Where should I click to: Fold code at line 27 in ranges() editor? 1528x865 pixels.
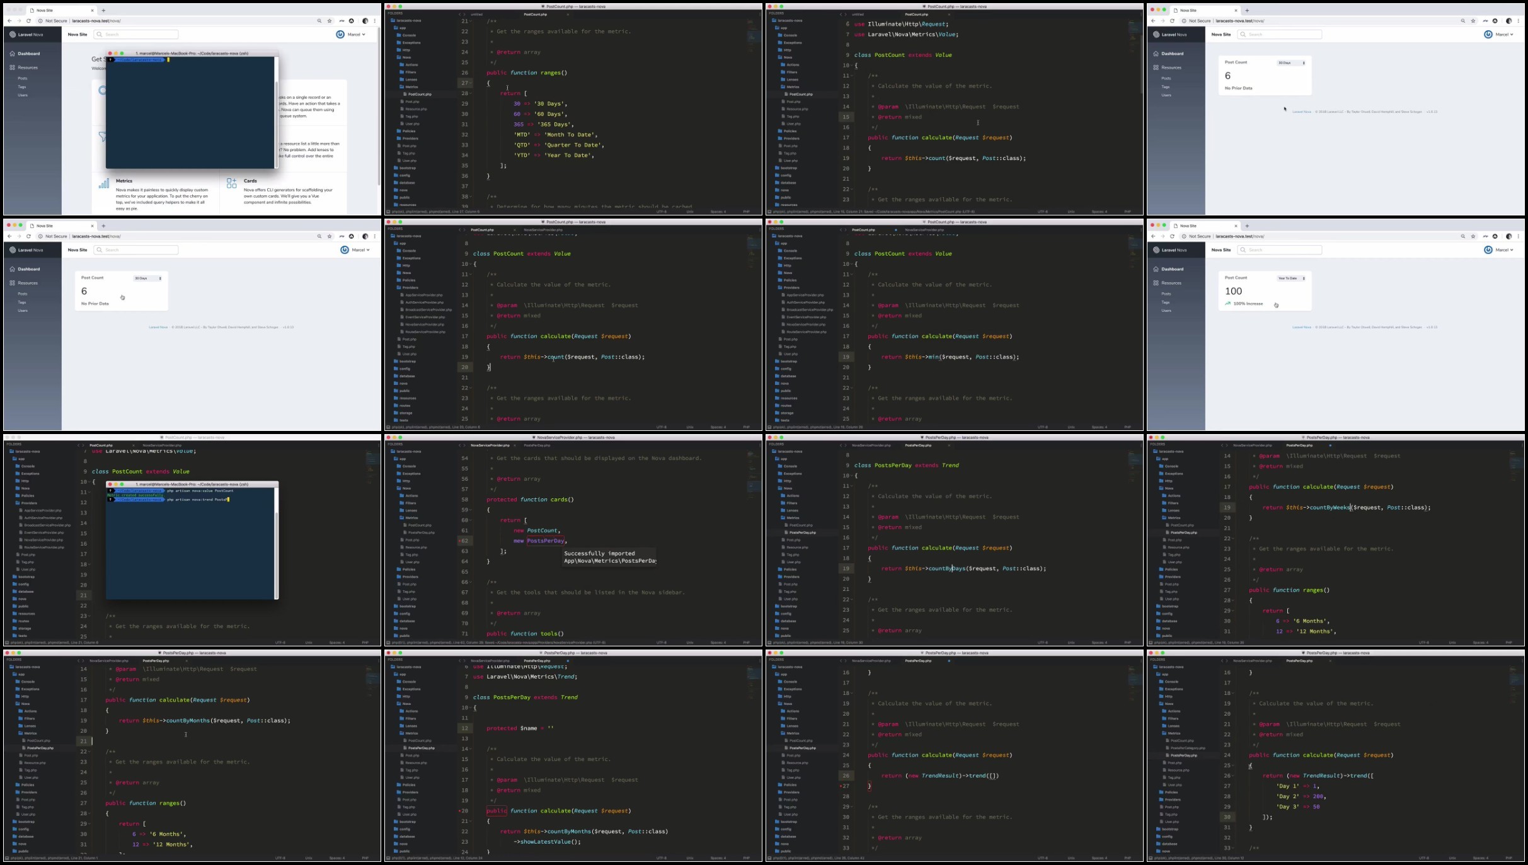(471, 83)
